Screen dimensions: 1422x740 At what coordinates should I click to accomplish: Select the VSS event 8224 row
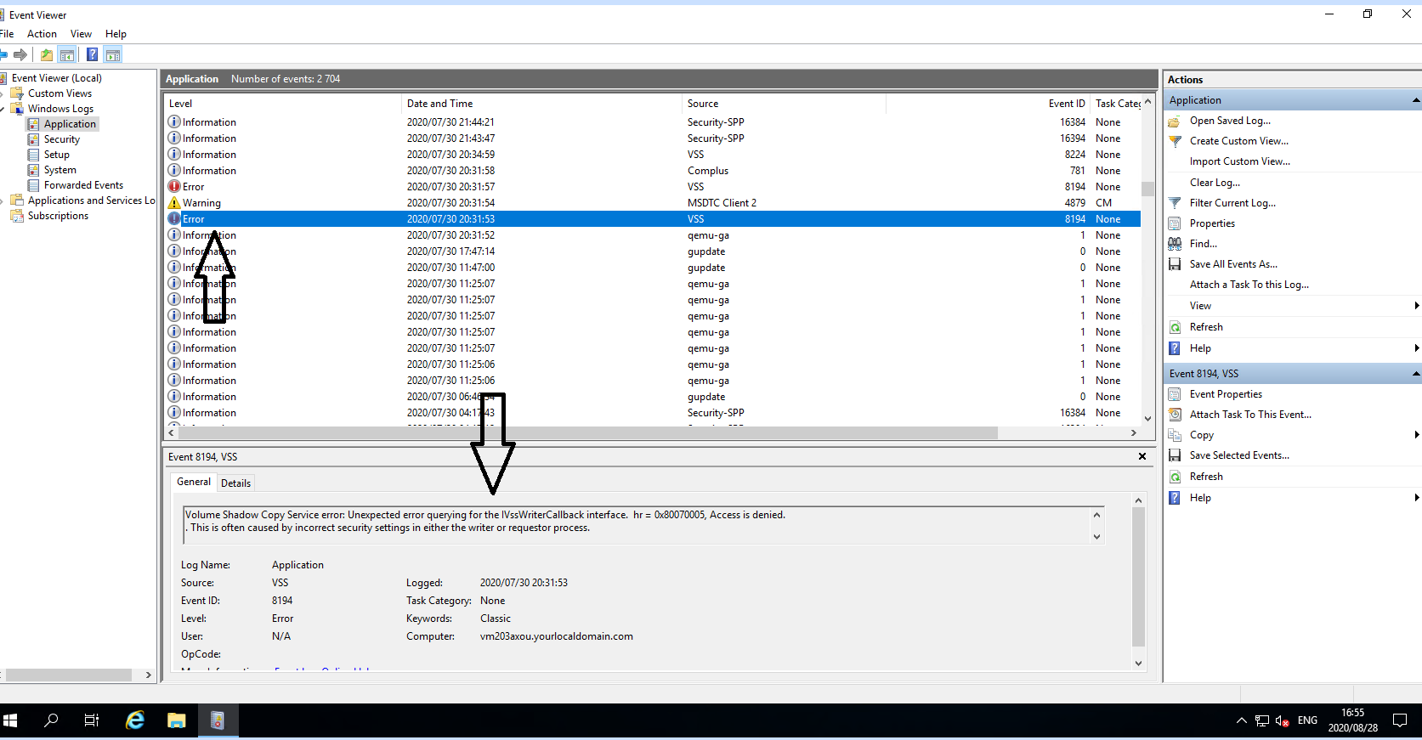point(652,155)
